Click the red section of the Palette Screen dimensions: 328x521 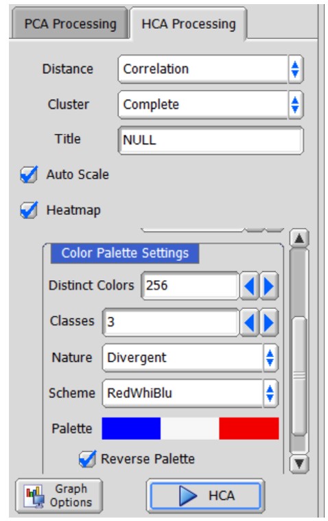(x=249, y=428)
